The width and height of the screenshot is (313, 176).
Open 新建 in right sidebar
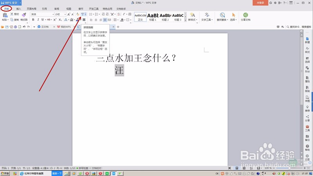click(308, 40)
